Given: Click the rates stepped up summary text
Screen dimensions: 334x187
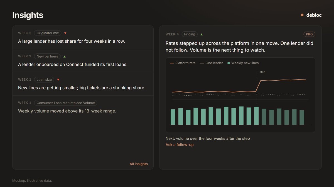Looking at the screenshot, I should tap(239, 47).
